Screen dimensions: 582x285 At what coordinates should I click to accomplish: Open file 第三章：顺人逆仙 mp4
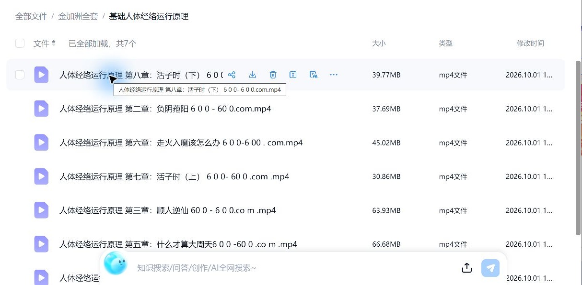click(167, 210)
